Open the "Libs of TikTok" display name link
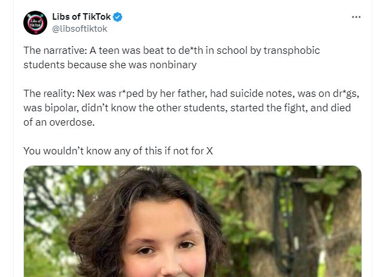389x277 pixels. 81,17
